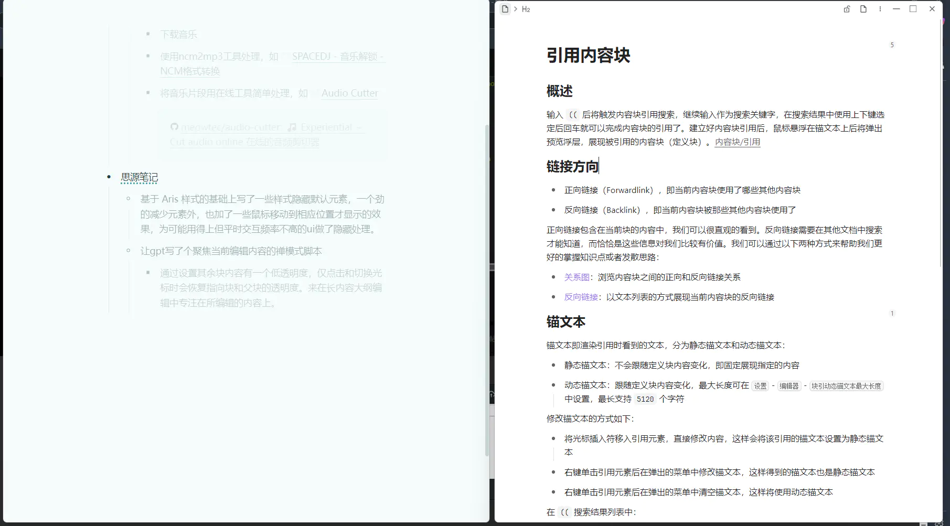Click the 反向链接（Backlink） bullet line
This screenshot has width=950, height=526.
[x=680, y=210]
